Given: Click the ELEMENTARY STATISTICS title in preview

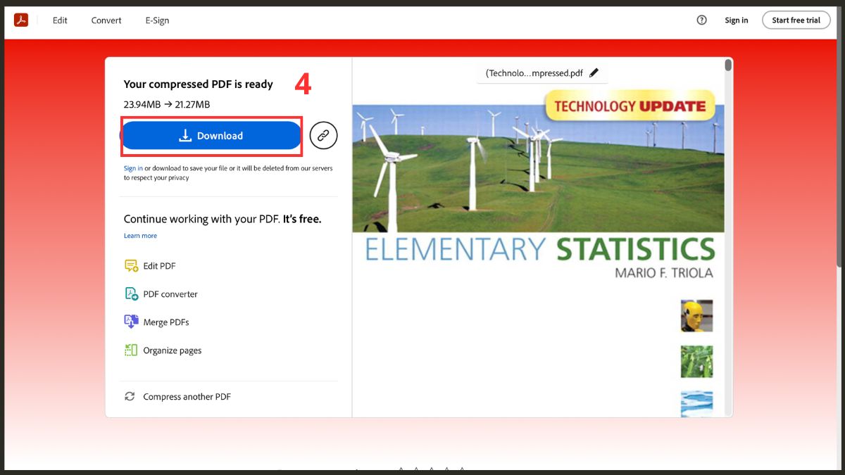Looking at the screenshot, I should pyautogui.click(x=540, y=250).
